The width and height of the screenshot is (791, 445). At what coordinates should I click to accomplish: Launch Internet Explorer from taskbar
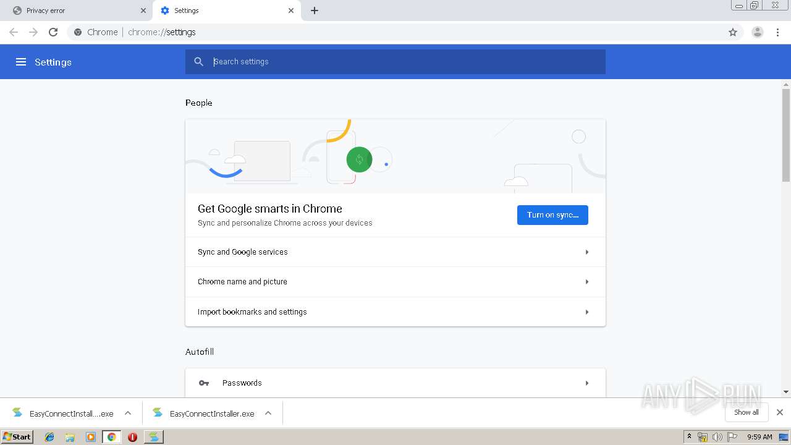coord(49,437)
